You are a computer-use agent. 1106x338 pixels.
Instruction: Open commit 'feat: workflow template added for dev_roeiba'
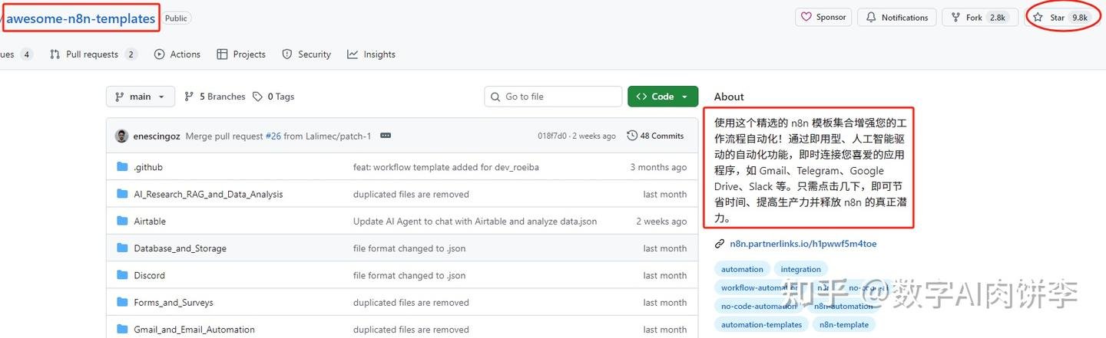tap(446, 167)
